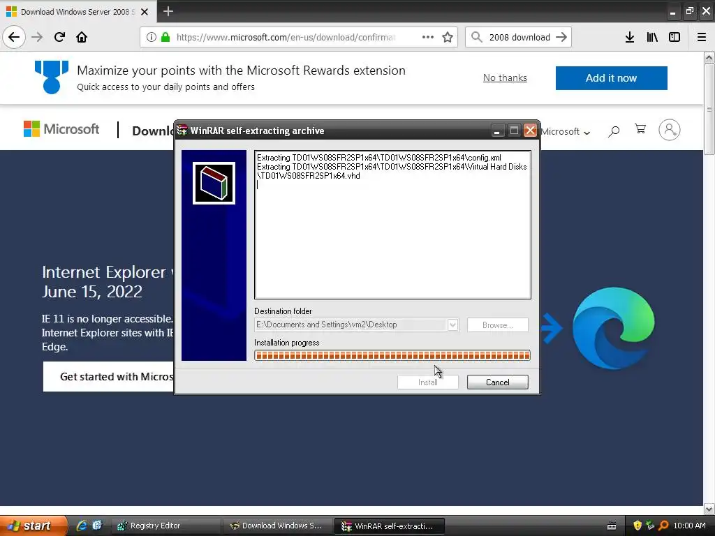715x536 pixels.
Task: Click the Microsoft Edge logo image
Action: pos(613,328)
